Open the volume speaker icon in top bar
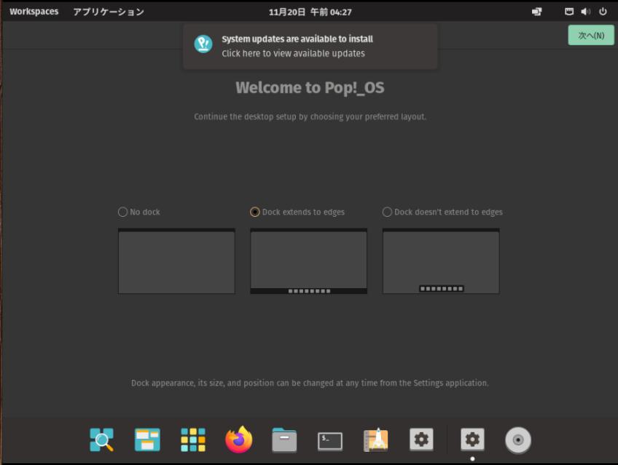Screen dimensions: 618x465 pos(585,12)
